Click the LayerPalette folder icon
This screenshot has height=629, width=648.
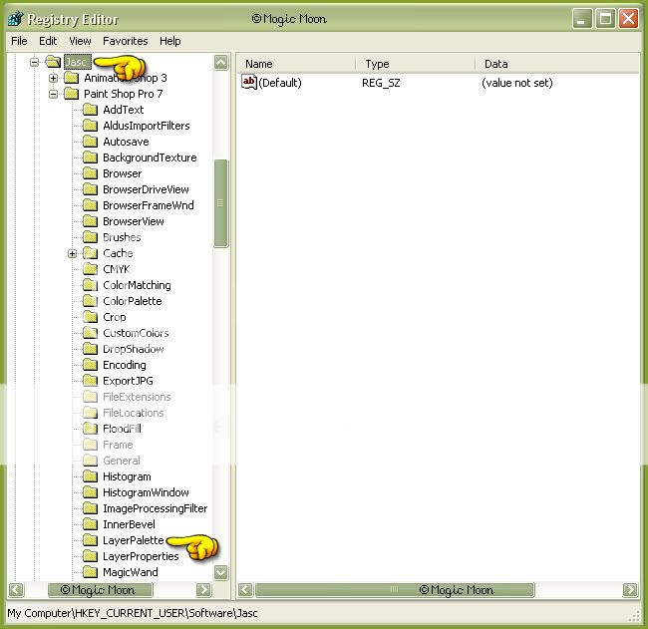click(90, 540)
